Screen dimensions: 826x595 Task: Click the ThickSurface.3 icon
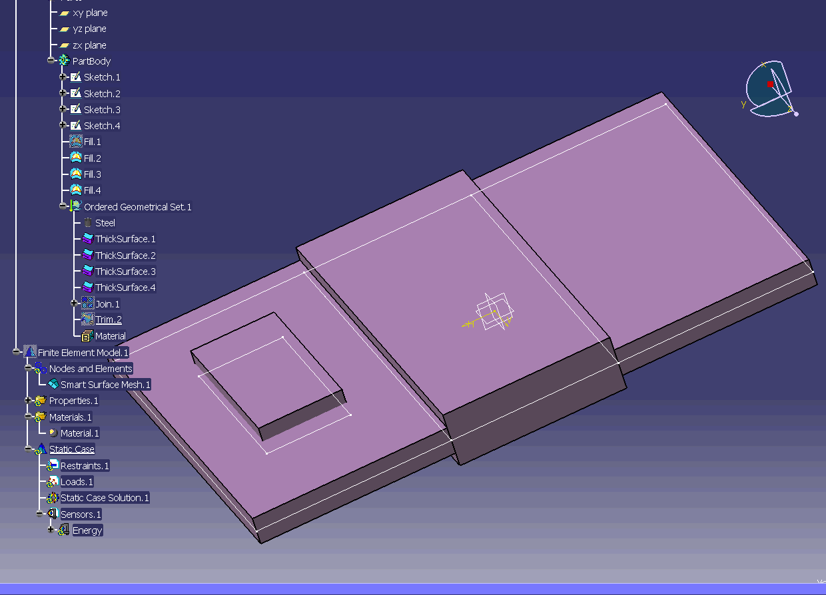coord(87,271)
